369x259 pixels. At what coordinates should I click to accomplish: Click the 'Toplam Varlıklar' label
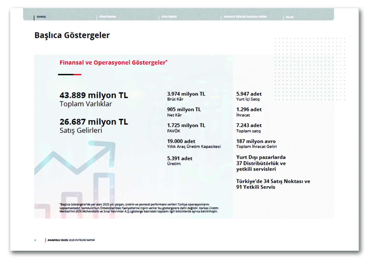pos(86,104)
